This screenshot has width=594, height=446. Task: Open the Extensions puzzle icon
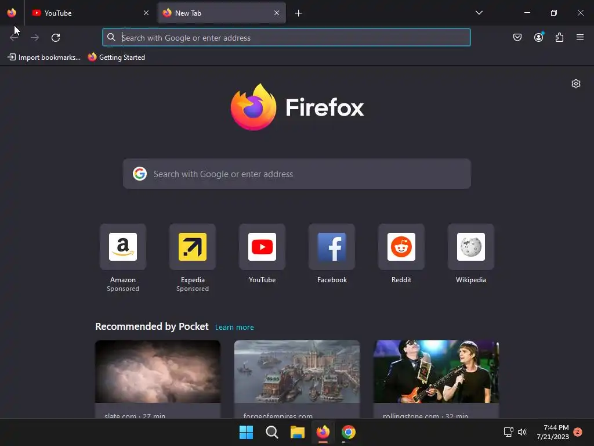pos(559,37)
